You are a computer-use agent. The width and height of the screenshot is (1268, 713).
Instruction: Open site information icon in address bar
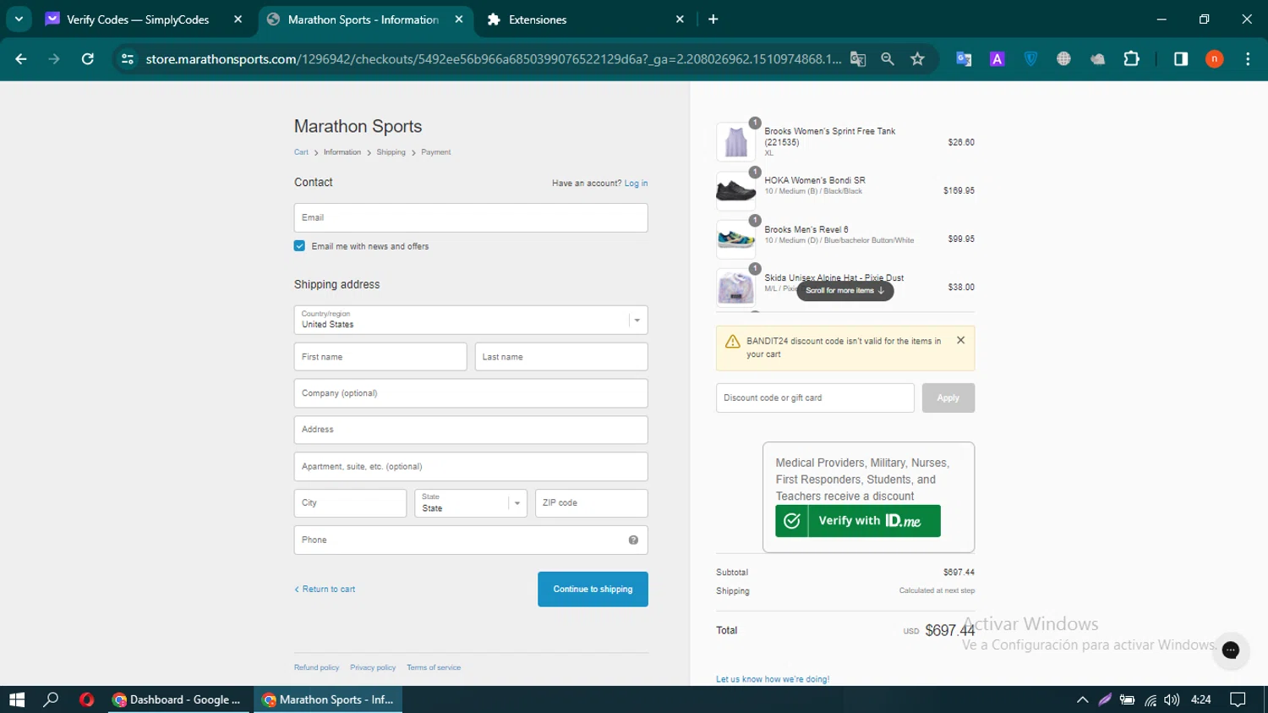click(128, 59)
